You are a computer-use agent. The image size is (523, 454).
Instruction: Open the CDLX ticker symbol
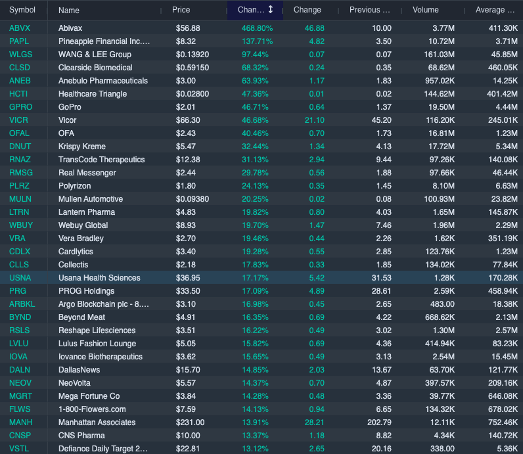pos(20,252)
